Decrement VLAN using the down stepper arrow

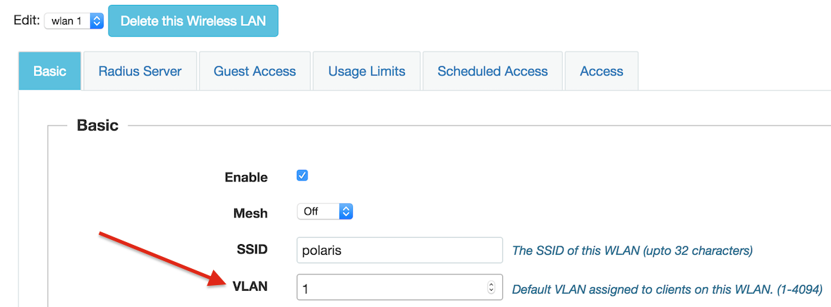[x=491, y=291]
